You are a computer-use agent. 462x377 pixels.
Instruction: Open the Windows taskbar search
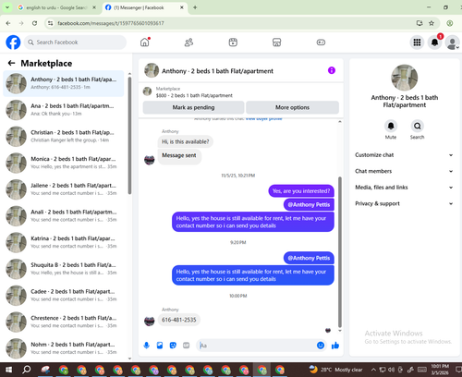[x=27, y=370]
